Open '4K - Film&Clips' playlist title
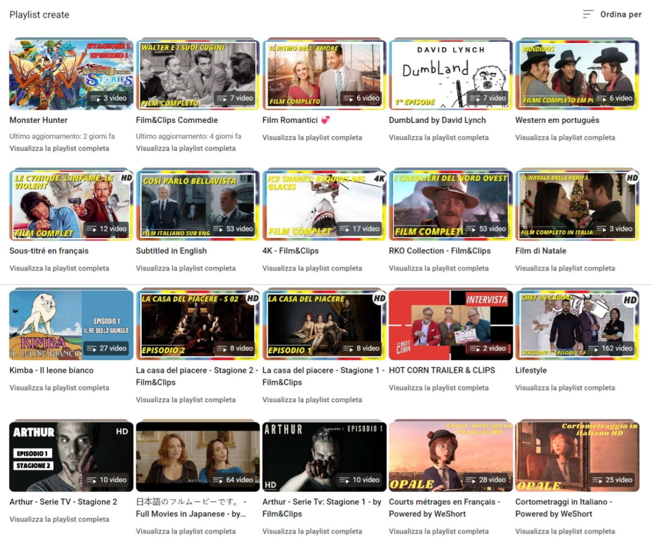Screen dimensions: 652x547 click(x=291, y=251)
